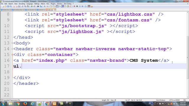Screen dimensions: 189x106
Task: Open the Encoding menu
Action: click(x=22, y=4)
